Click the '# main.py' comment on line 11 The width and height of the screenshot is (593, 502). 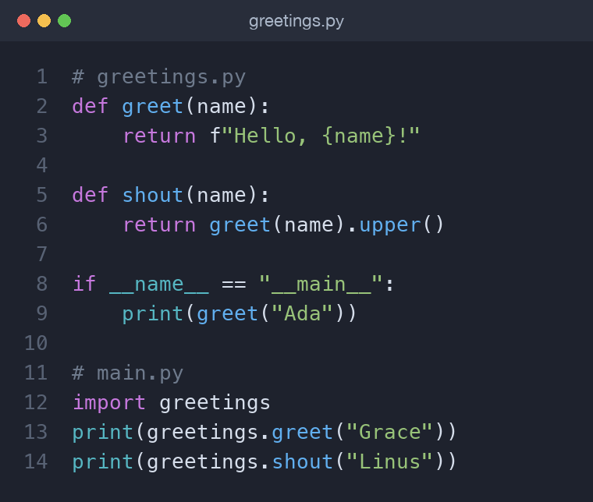127,373
